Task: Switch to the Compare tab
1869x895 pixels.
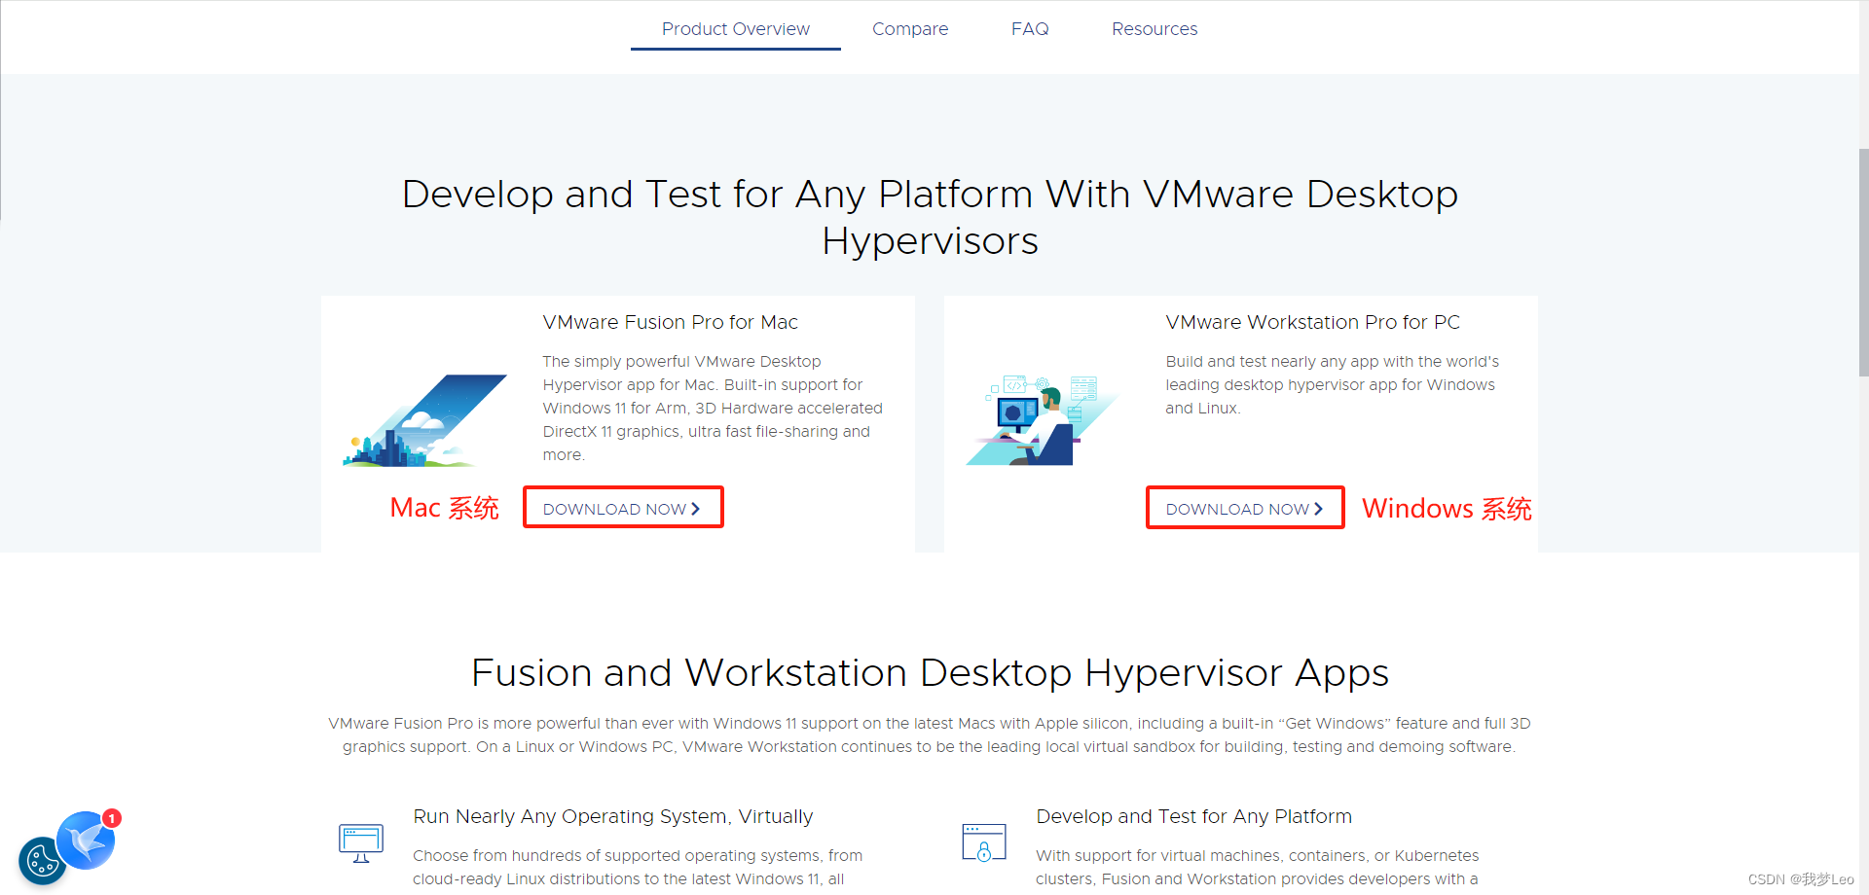Action: pyautogui.click(x=910, y=29)
